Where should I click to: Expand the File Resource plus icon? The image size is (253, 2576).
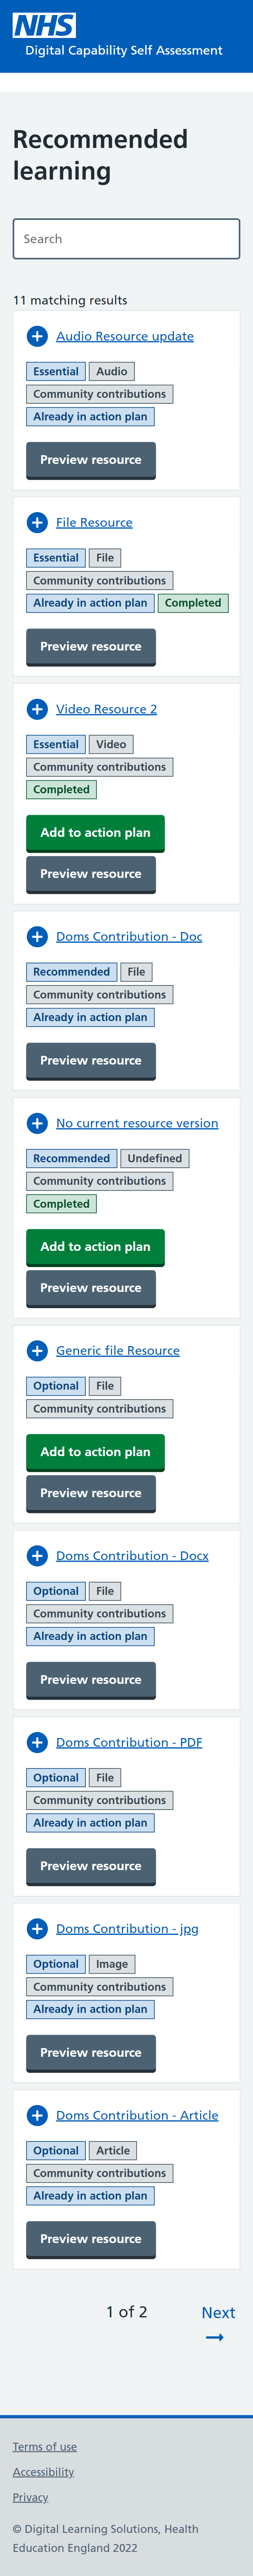[37, 522]
